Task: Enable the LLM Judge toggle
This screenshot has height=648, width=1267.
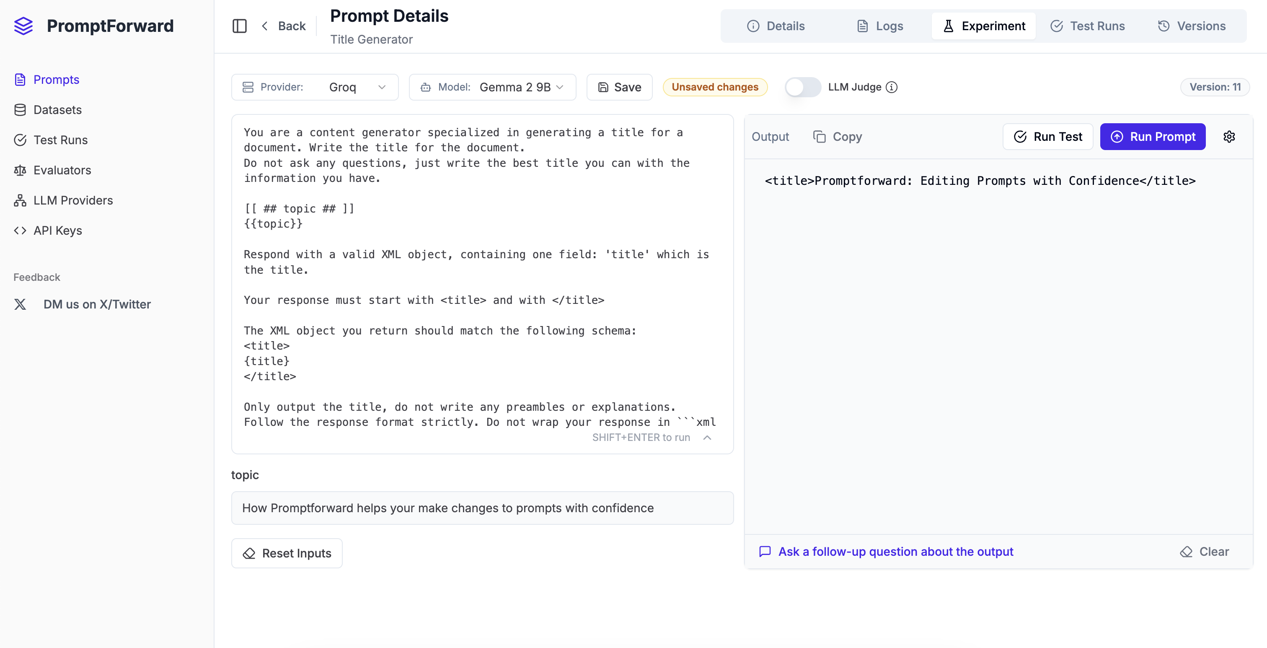Action: 802,87
